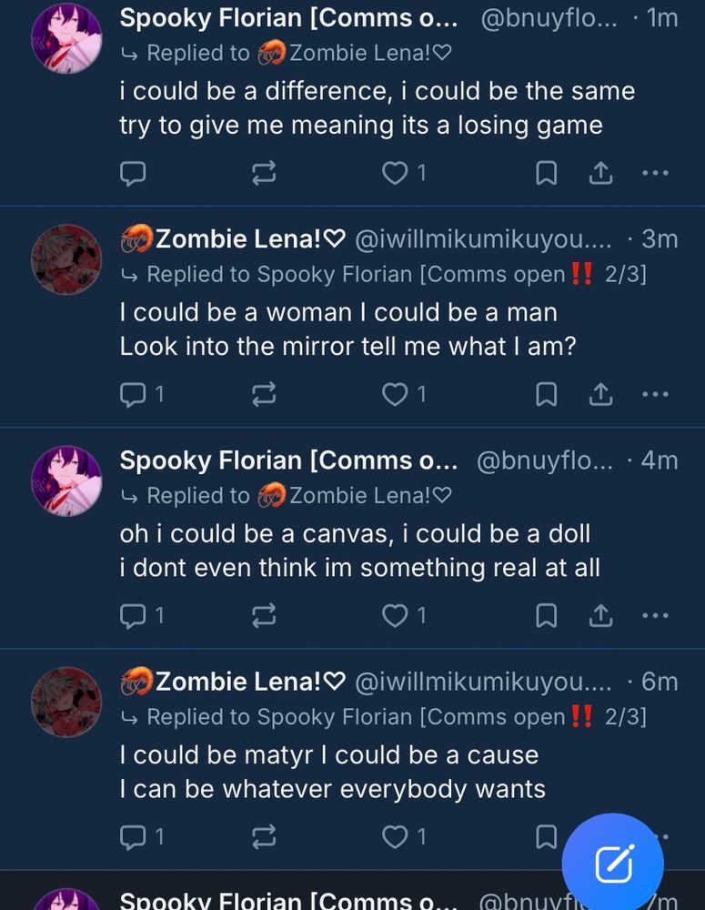Open more options on 'losing game' post
Screen dimensions: 705x910
tap(655, 173)
